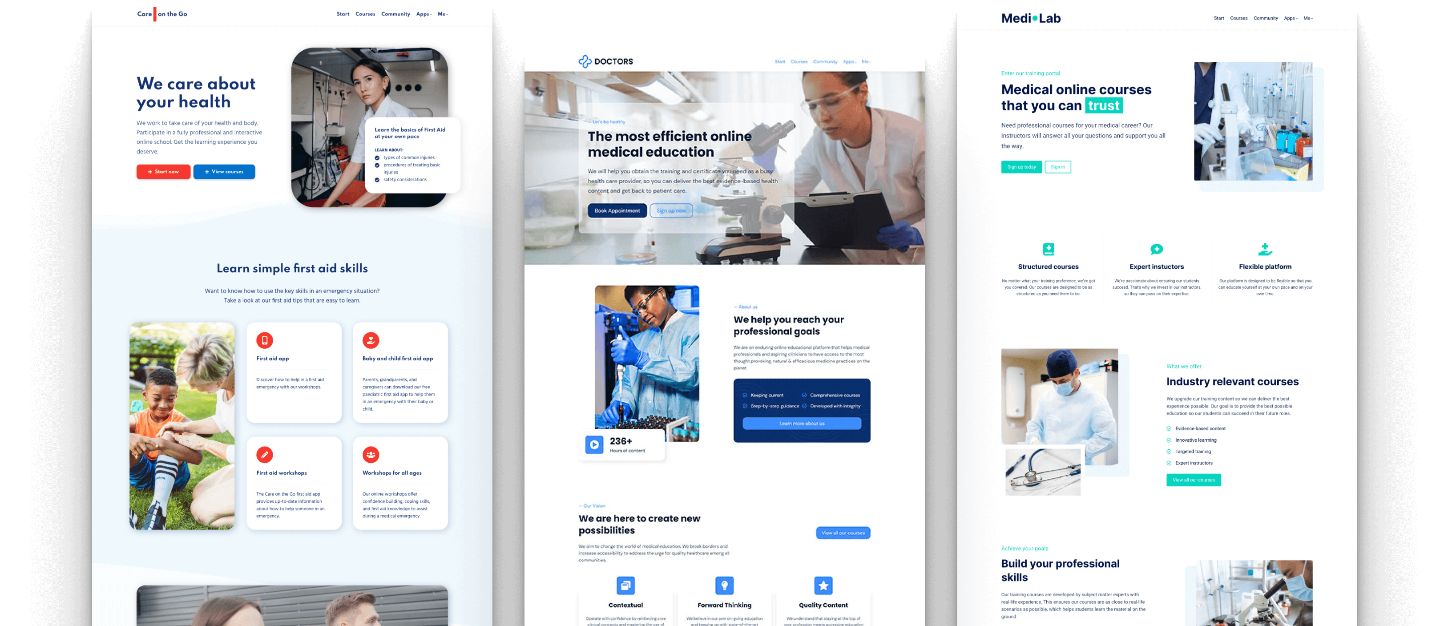Click the View all our courses button on MediLab
The width and height of the screenshot is (1448, 626).
pos(1193,480)
